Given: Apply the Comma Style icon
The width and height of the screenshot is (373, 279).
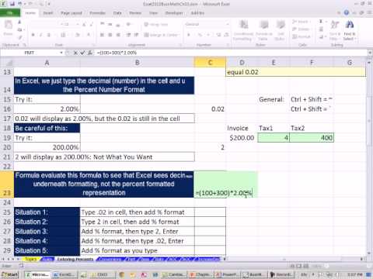Looking at the screenshot, I should tap(208, 35).
